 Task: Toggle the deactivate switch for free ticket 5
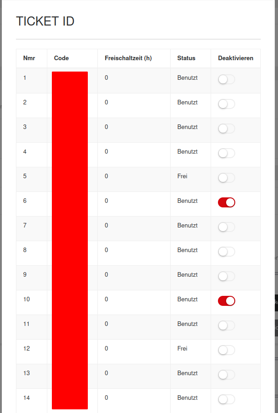click(226, 178)
